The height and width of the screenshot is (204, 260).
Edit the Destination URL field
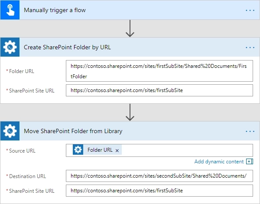[159, 176]
